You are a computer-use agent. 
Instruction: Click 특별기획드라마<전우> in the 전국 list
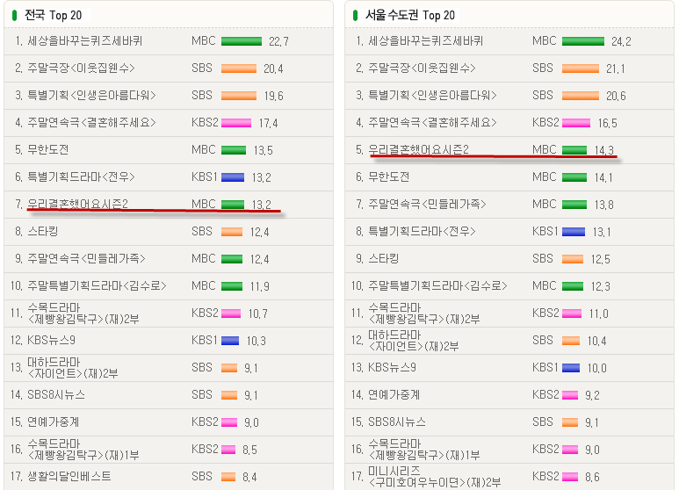(81, 177)
